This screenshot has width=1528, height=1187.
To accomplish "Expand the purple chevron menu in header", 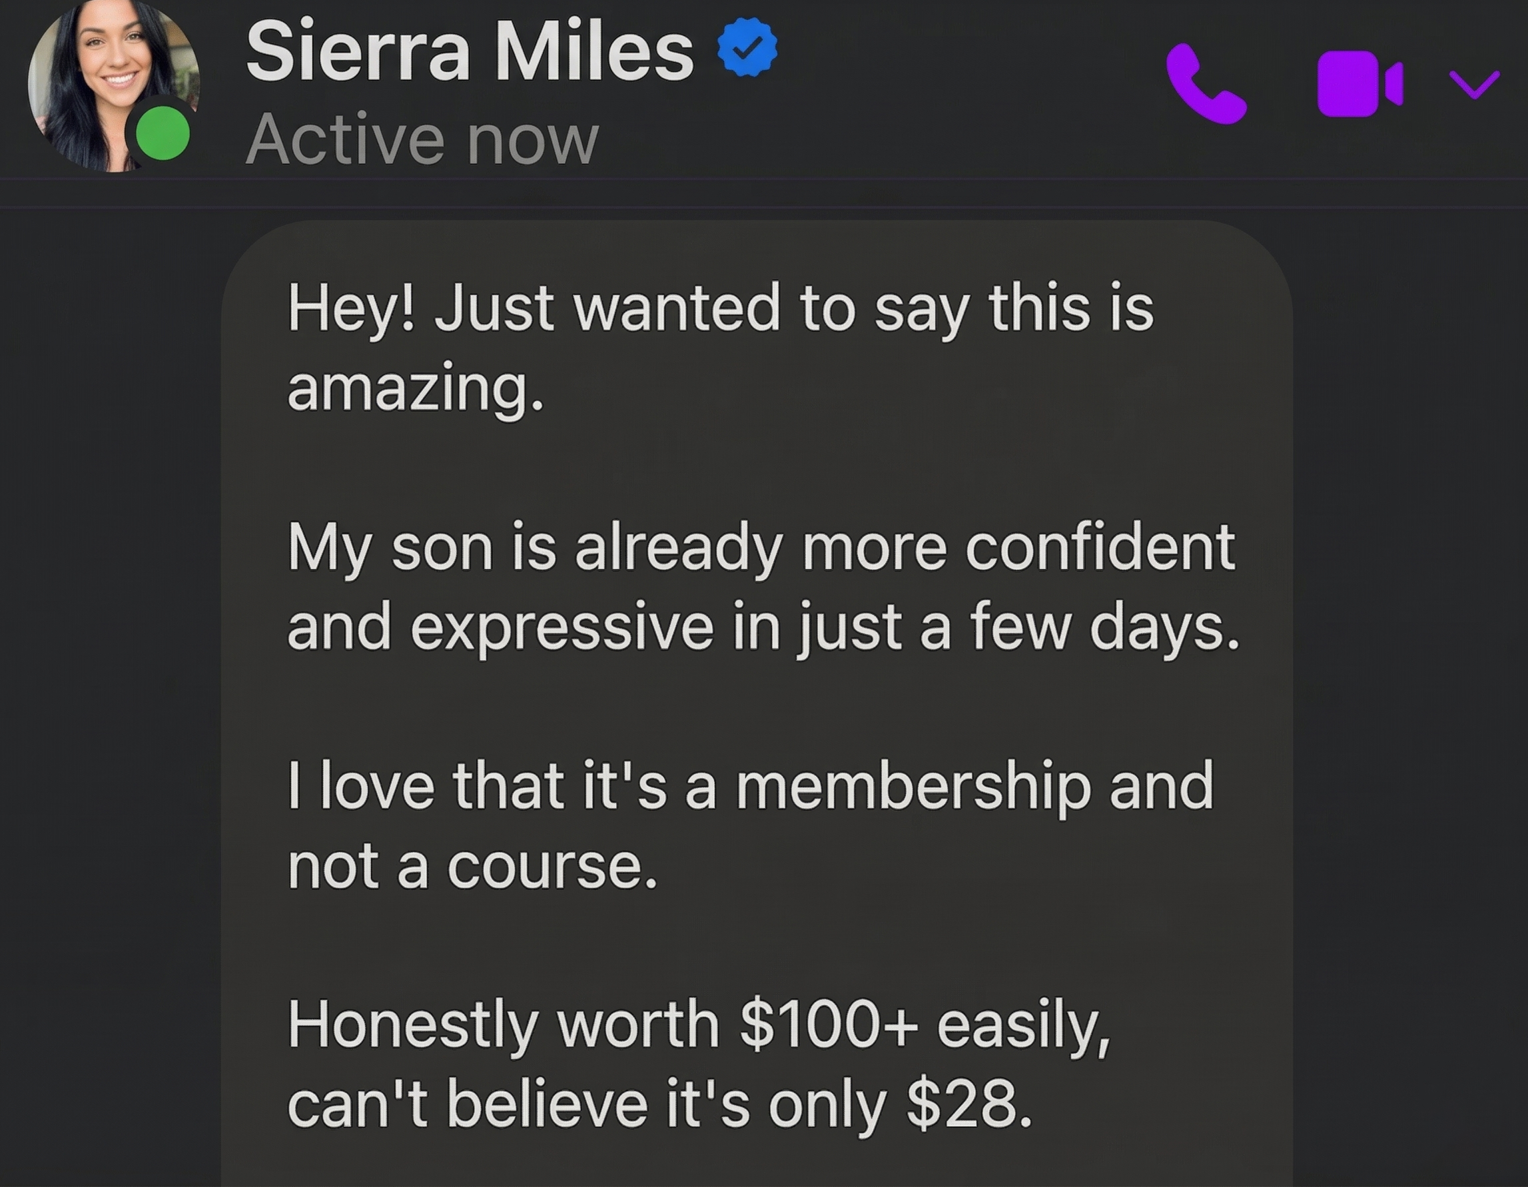I will pos(1474,85).
